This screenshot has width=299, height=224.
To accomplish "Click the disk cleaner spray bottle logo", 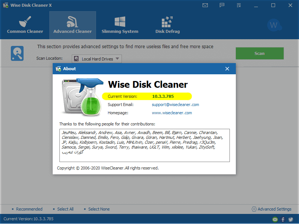I will [82, 97].
